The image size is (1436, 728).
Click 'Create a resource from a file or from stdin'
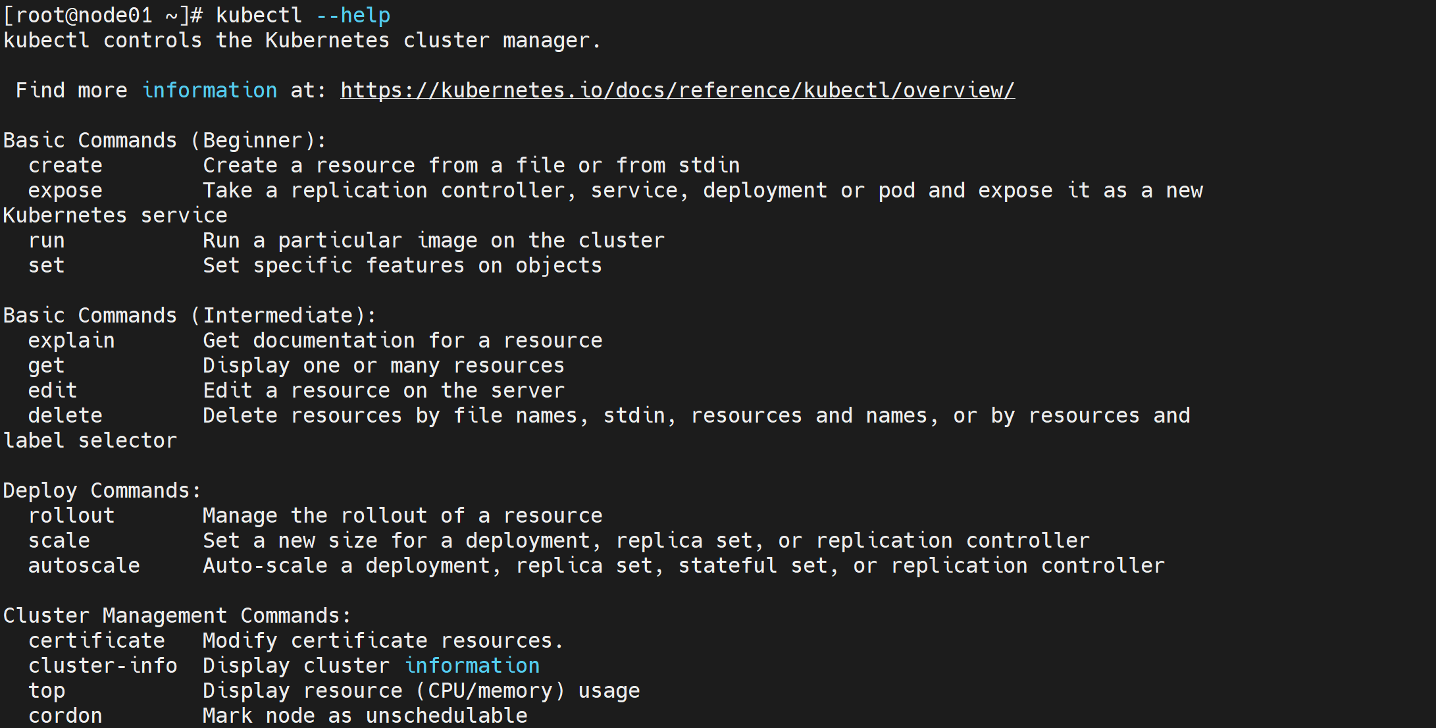click(x=471, y=165)
